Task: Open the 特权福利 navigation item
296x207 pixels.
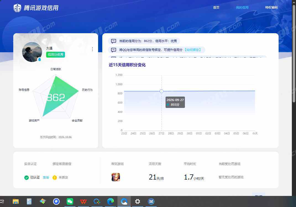Action: click(271, 7)
